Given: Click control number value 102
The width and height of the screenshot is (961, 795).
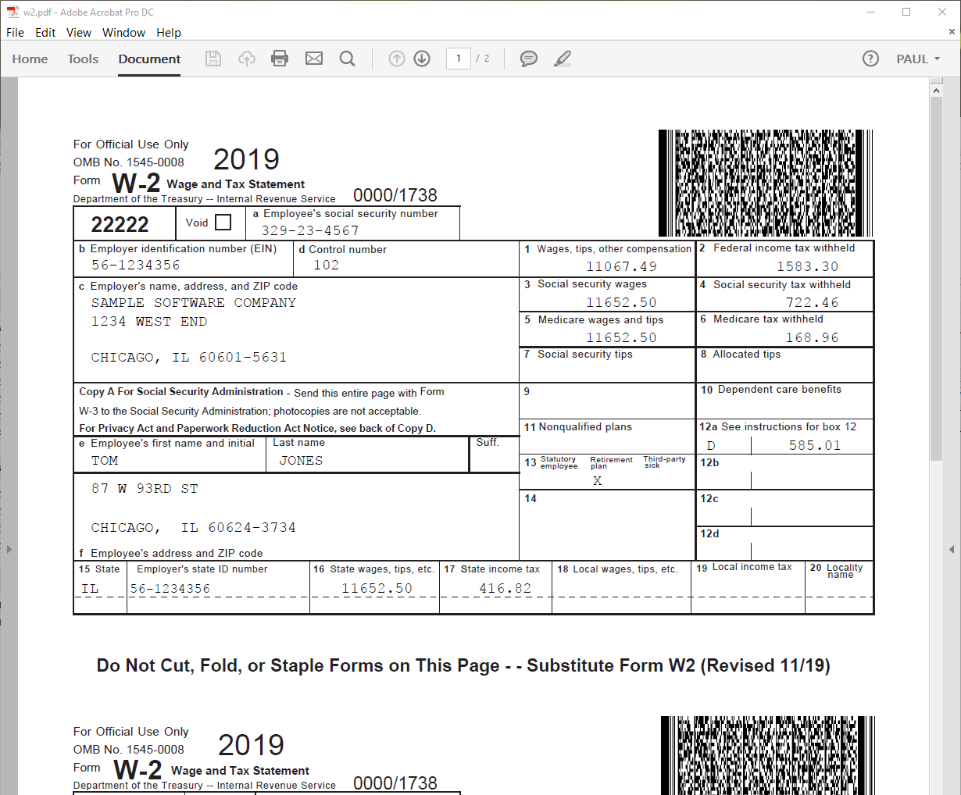Looking at the screenshot, I should [327, 265].
